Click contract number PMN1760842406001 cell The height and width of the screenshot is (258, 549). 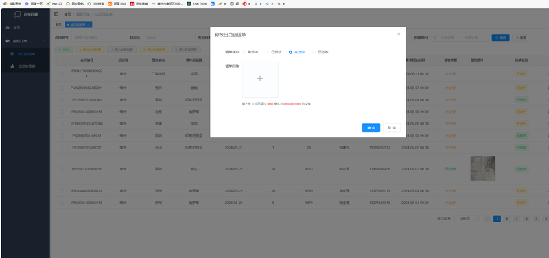[x=86, y=74]
